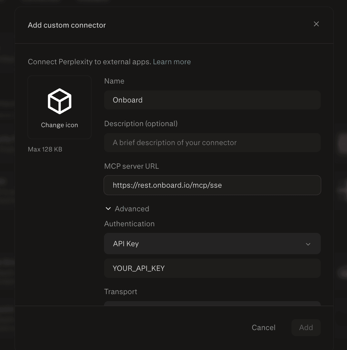Open the Learn more link
This screenshot has width=347, height=350.
pyautogui.click(x=172, y=62)
